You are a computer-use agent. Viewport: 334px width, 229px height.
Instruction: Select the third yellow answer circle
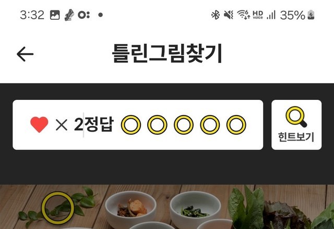pyautogui.click(x=184, y=125)
